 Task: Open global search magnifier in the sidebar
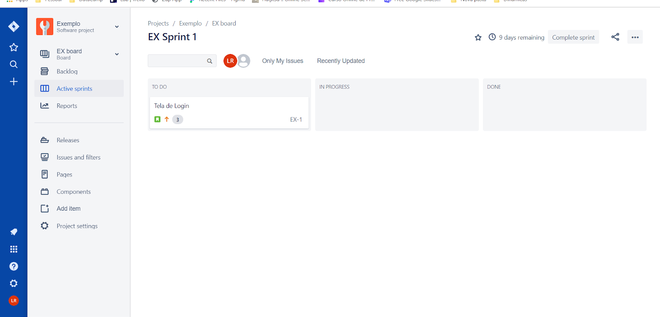14,64
